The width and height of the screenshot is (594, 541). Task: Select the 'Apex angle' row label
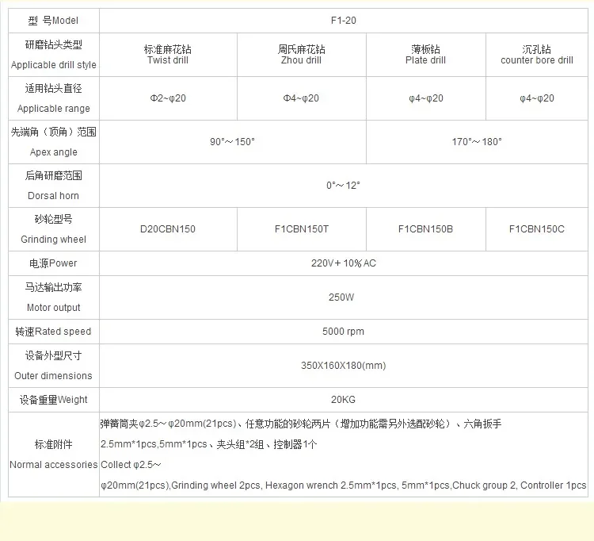coord(53,152)
